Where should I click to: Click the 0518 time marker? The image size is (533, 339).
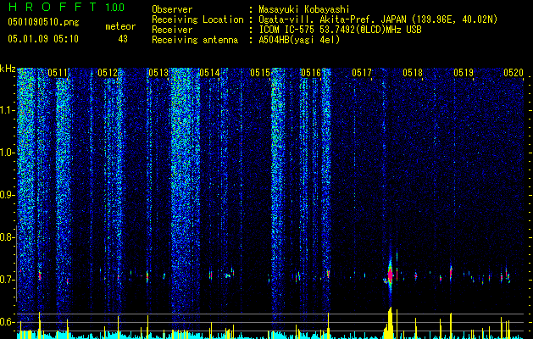413,73
